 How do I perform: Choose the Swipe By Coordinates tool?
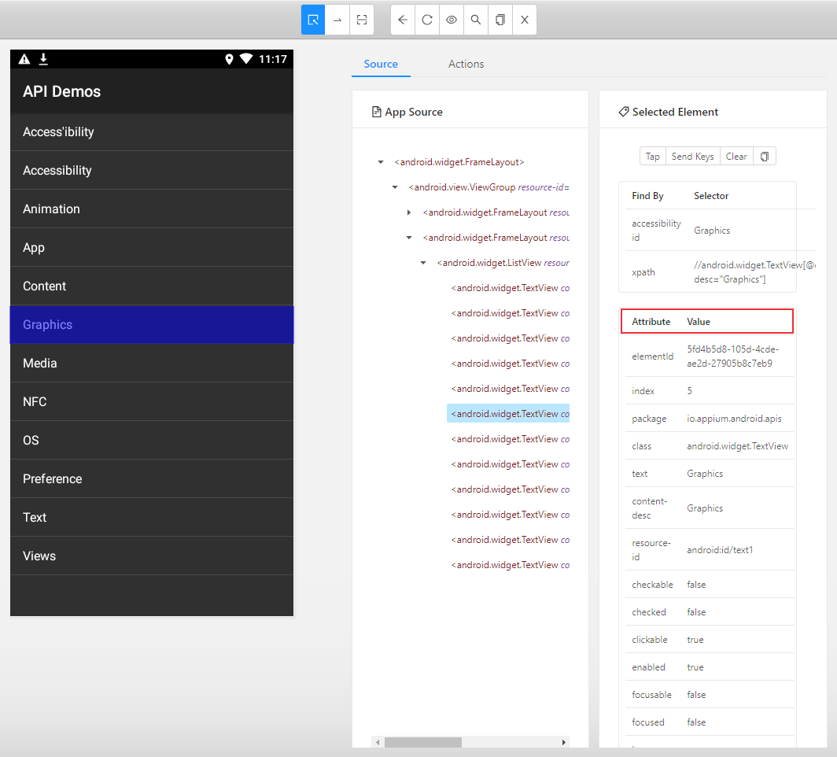click(337, 20)
